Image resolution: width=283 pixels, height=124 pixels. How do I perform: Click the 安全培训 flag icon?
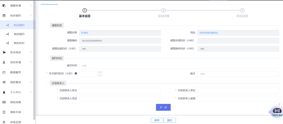pos(4,52)
